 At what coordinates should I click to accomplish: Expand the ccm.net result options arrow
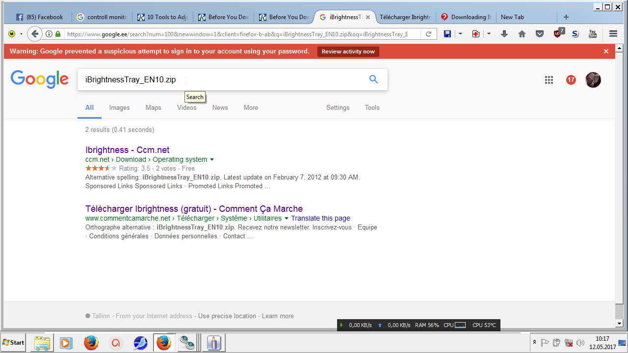click(x=212, y=159)
